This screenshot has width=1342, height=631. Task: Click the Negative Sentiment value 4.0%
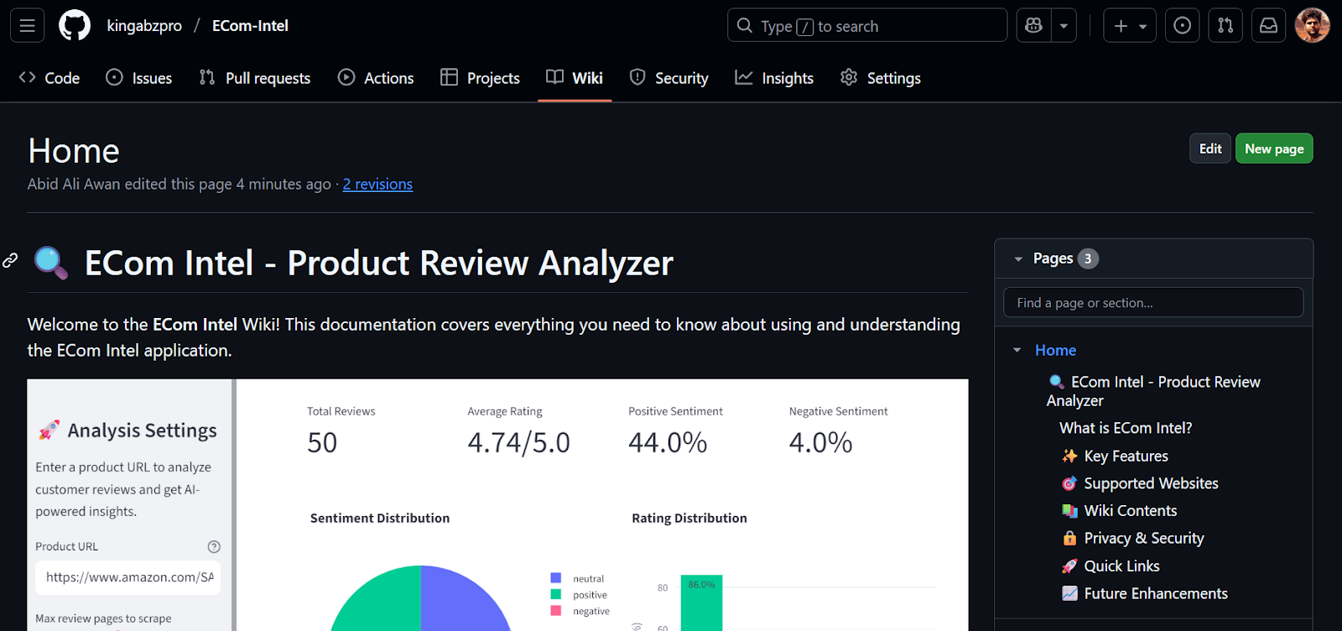820,442
